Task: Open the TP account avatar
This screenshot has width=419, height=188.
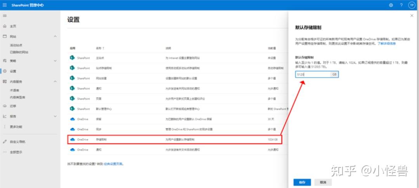Action: [x=412, y=5]
